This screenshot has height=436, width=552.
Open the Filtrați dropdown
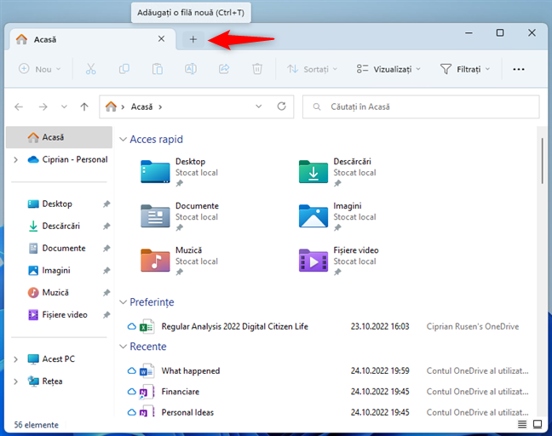pos(465,69)
